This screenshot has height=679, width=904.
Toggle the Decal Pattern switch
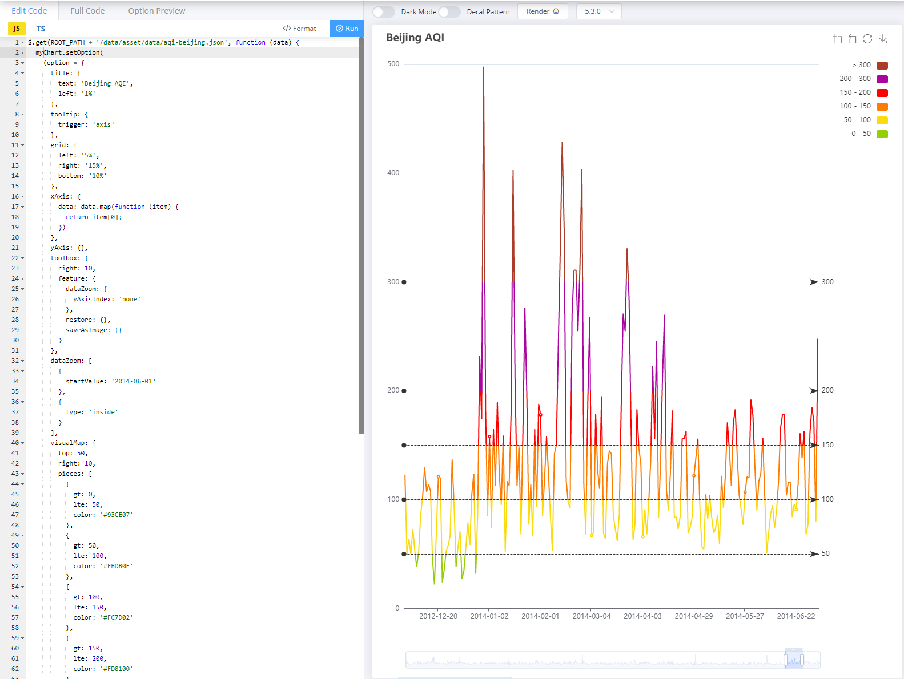point(449,11)
